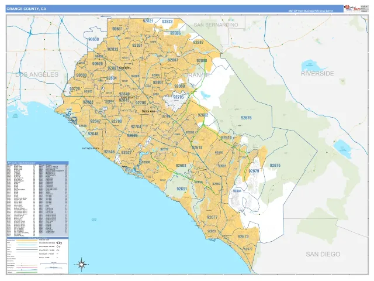
Task: Click ZIP code 92618 label
Action: 197,148
